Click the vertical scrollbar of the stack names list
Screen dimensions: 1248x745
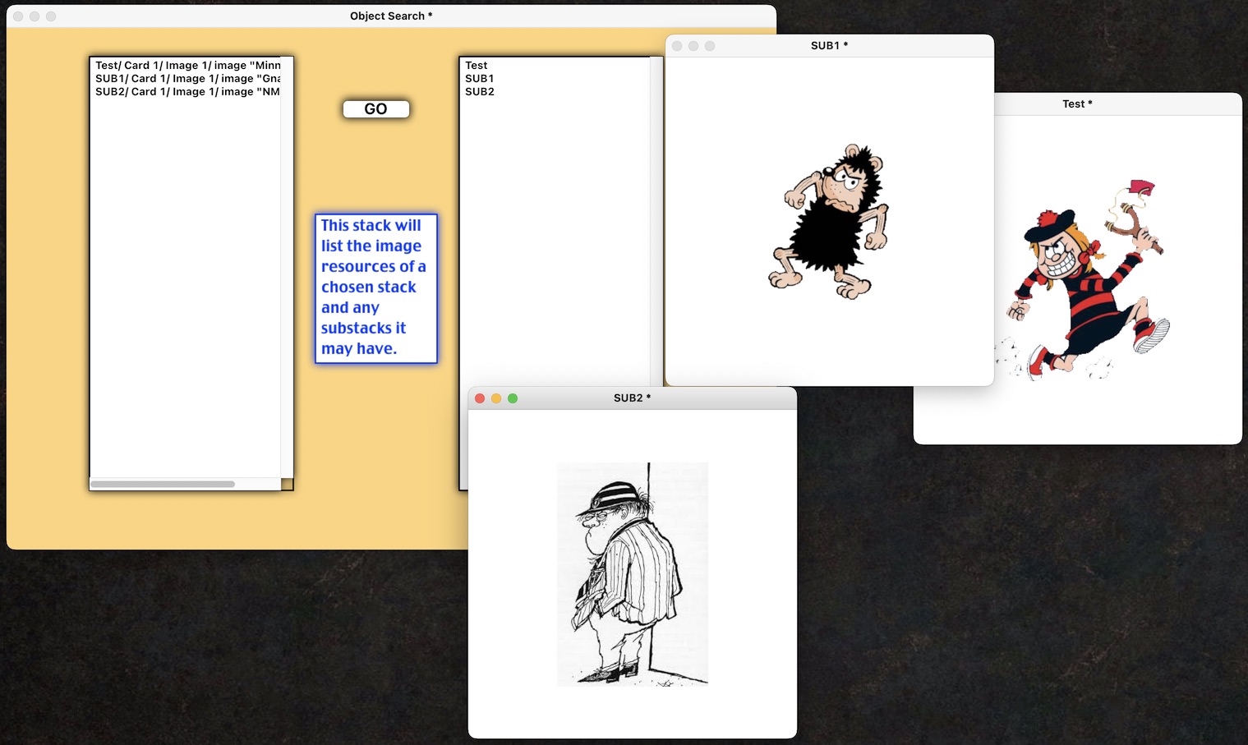tap(656, 222)
